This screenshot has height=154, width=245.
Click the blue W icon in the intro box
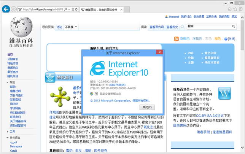tap(224, 94)
